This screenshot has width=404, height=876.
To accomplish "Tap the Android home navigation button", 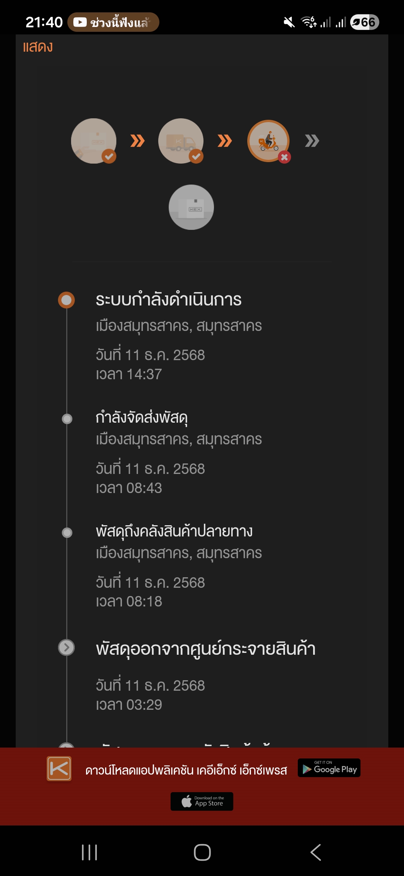I will [x=202, y=852].
